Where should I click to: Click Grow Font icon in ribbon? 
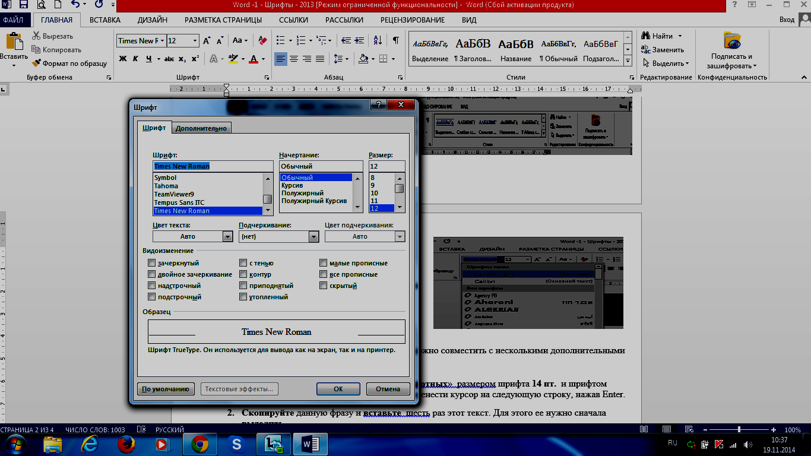tap(207, 40)
